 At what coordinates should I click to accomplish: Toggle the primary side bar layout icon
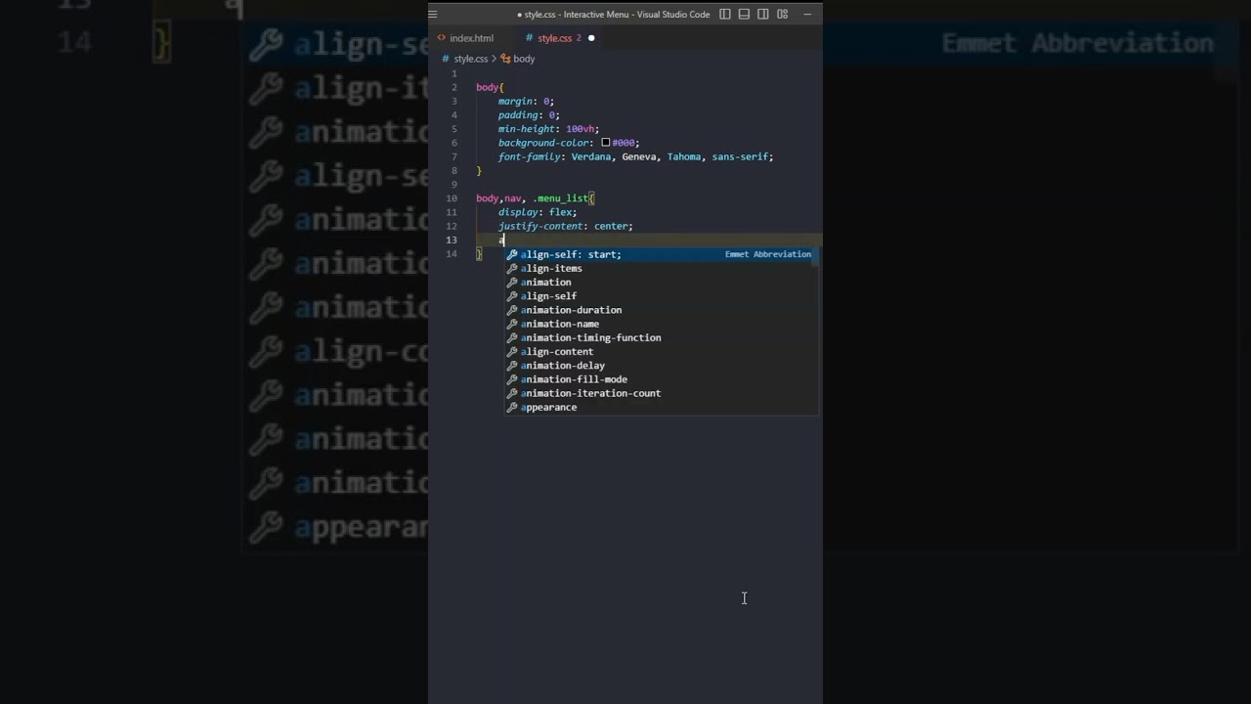pos(725,15)
